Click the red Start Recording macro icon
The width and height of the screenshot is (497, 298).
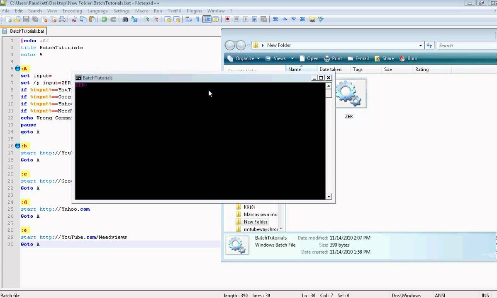tap(228, 19)
